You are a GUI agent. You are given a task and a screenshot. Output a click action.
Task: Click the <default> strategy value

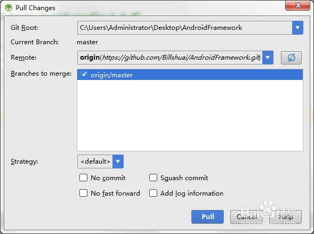point(95,162)
